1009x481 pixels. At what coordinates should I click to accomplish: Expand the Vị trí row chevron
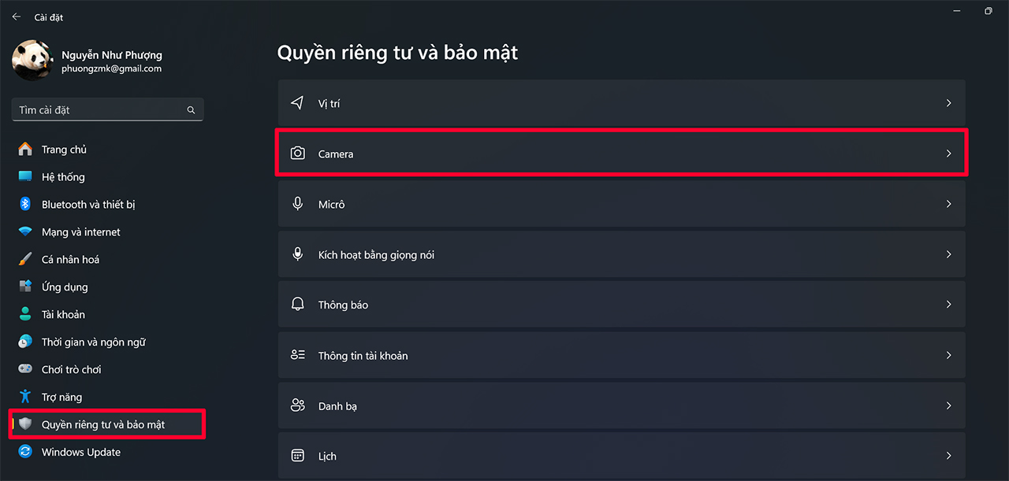coord(948,103)
